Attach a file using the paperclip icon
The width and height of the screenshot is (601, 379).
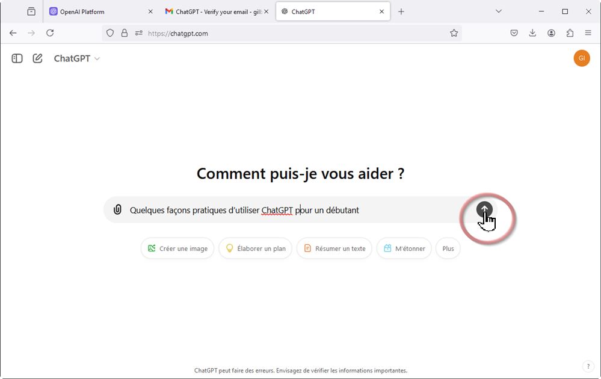[117, 209]
